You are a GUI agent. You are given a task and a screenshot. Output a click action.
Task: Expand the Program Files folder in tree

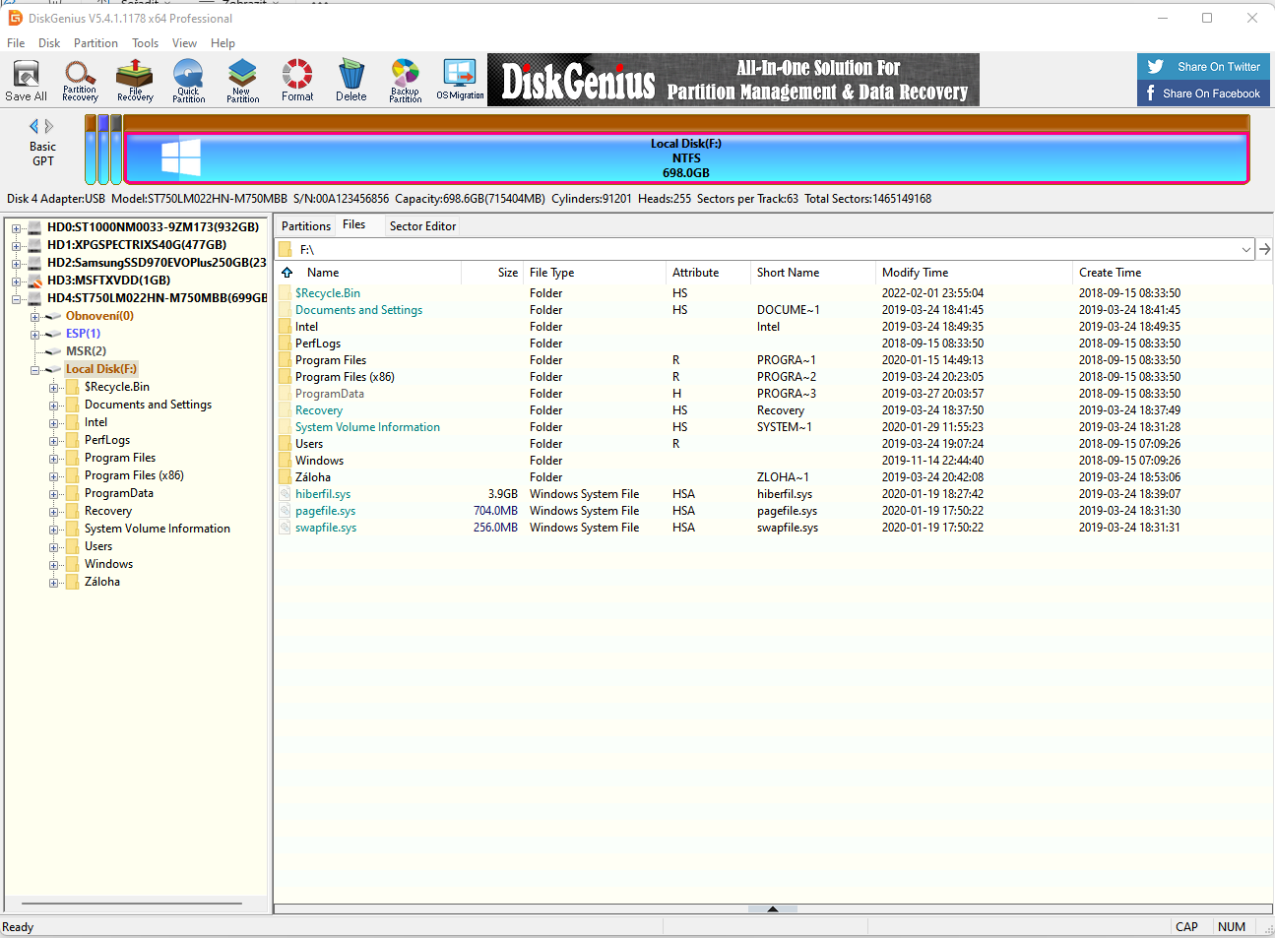[53, 459]
